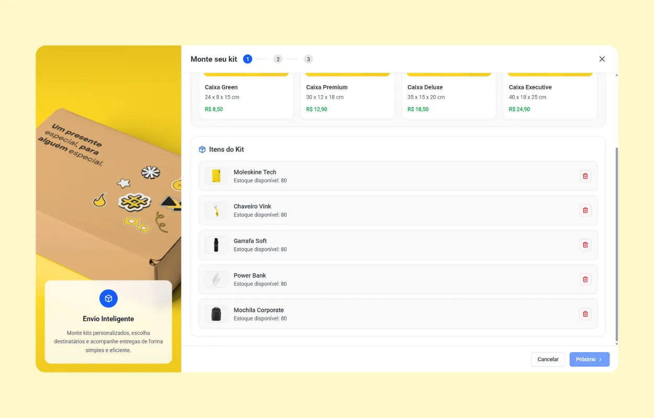Jump to step 2 of kit wizard
This screenshot has height=418, width=654.
coord(278,59)
